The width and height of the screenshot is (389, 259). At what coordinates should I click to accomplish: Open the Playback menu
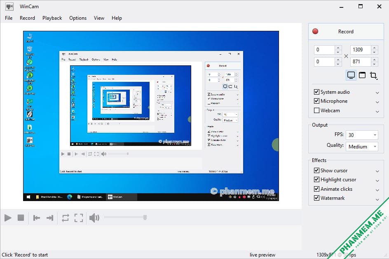[52, 18]
